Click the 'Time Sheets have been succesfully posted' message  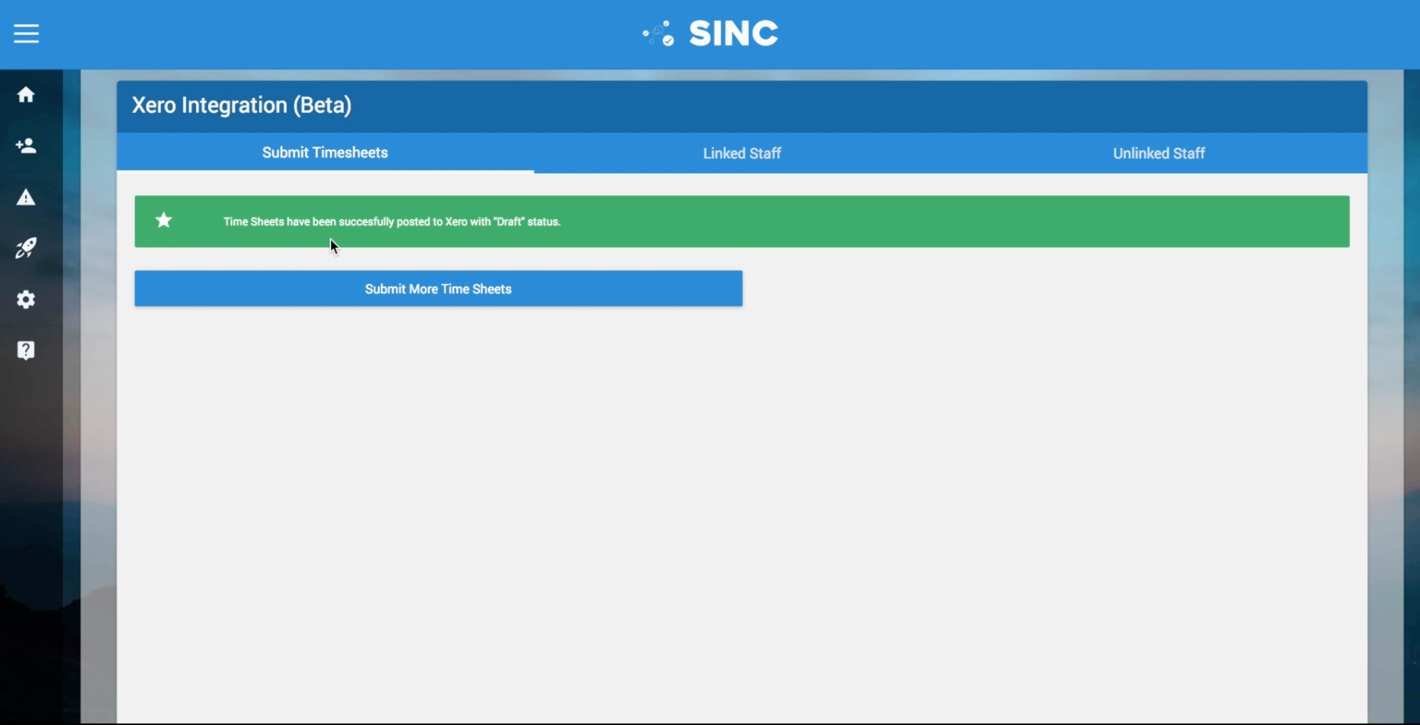click(x=392, y=221)
